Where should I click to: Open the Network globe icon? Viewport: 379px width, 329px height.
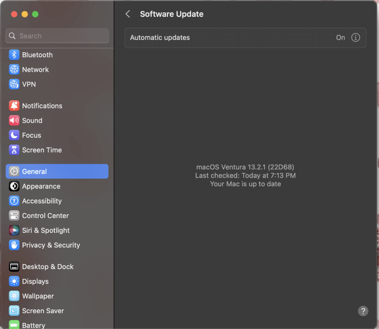click(x=14, y=70)
